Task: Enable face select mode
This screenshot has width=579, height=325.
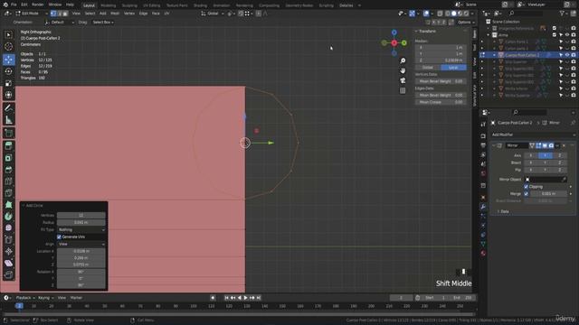Action: (x=65, y=14)
